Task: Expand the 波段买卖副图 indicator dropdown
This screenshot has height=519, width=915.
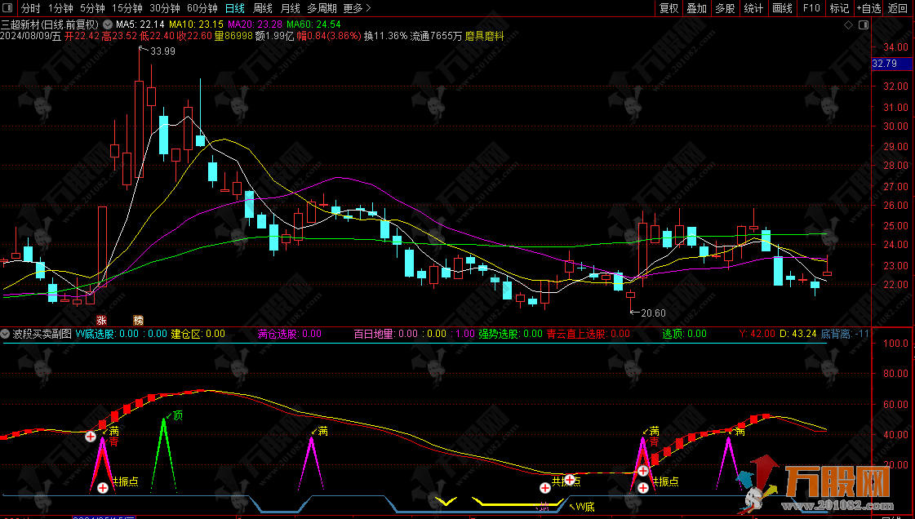Action: coord(5,334)
